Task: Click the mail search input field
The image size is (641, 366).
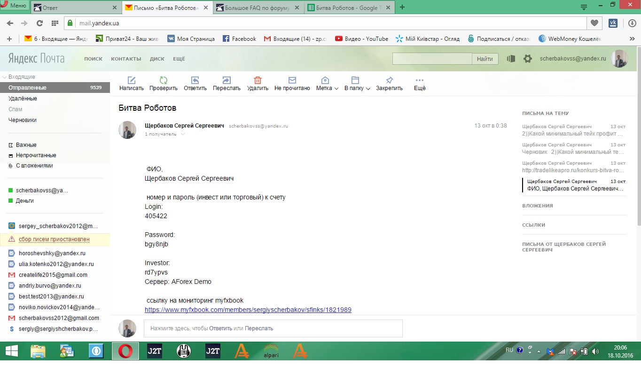Action: point(432,59)
